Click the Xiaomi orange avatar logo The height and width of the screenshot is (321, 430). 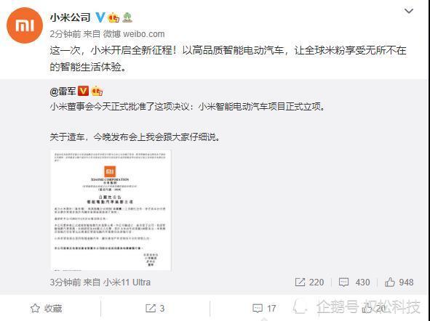click(x=25, y=25)
